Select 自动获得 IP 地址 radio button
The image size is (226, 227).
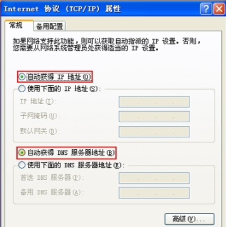coord(22,77)
